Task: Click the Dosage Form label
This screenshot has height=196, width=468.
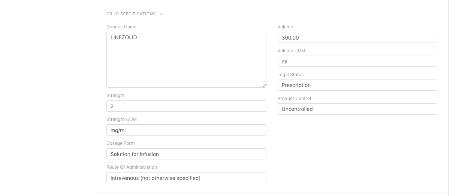Action: (120, 143)
